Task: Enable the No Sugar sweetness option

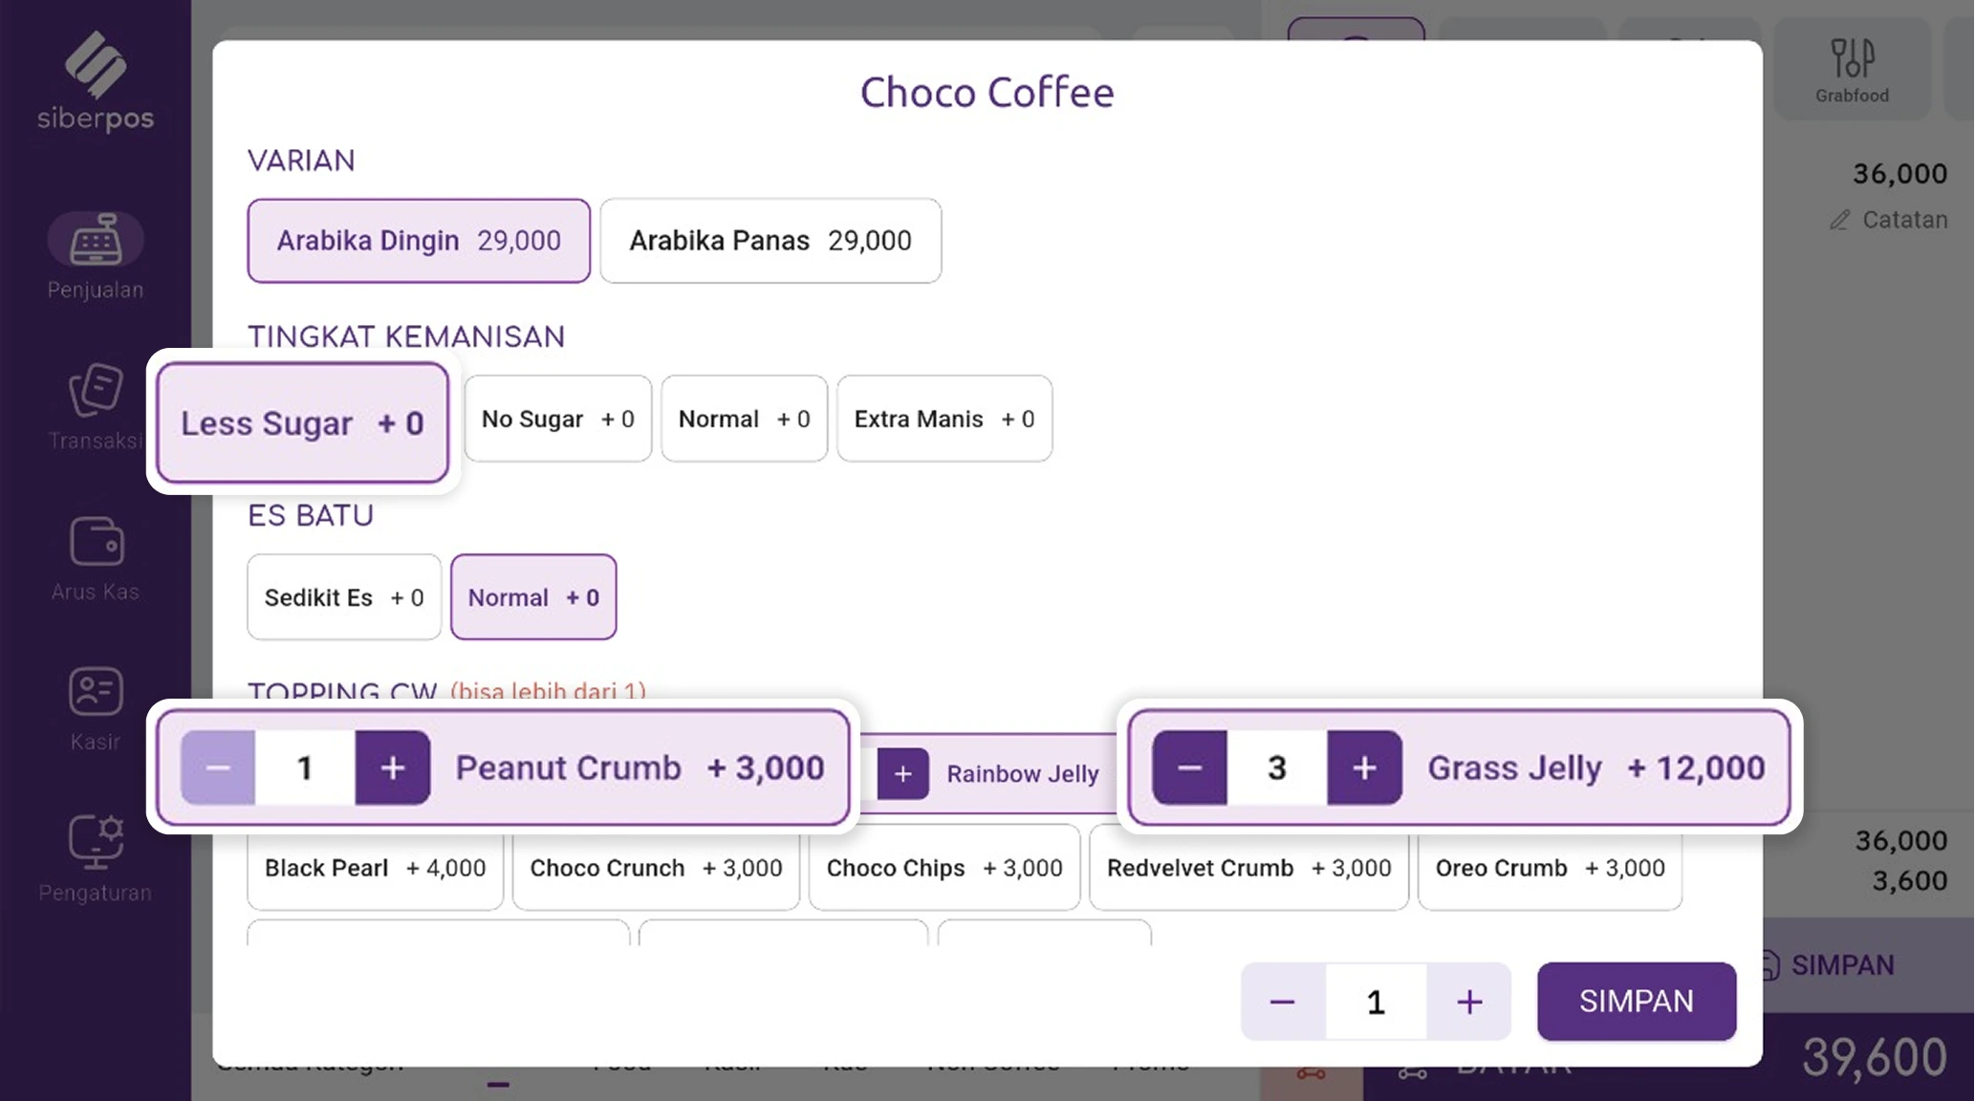Action: pyautogui.click(x=557, y=419)
